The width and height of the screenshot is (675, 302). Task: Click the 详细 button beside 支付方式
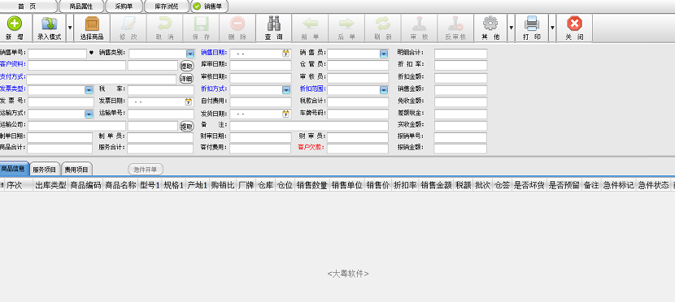point(186,79)
